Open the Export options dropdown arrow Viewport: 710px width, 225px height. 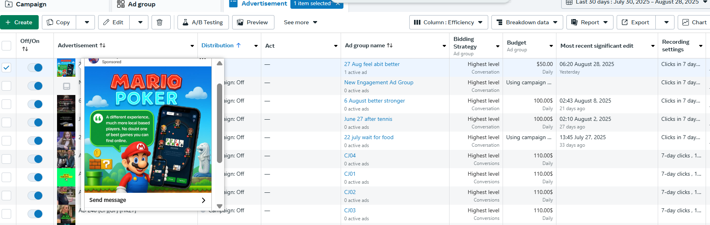coord(666,22)
